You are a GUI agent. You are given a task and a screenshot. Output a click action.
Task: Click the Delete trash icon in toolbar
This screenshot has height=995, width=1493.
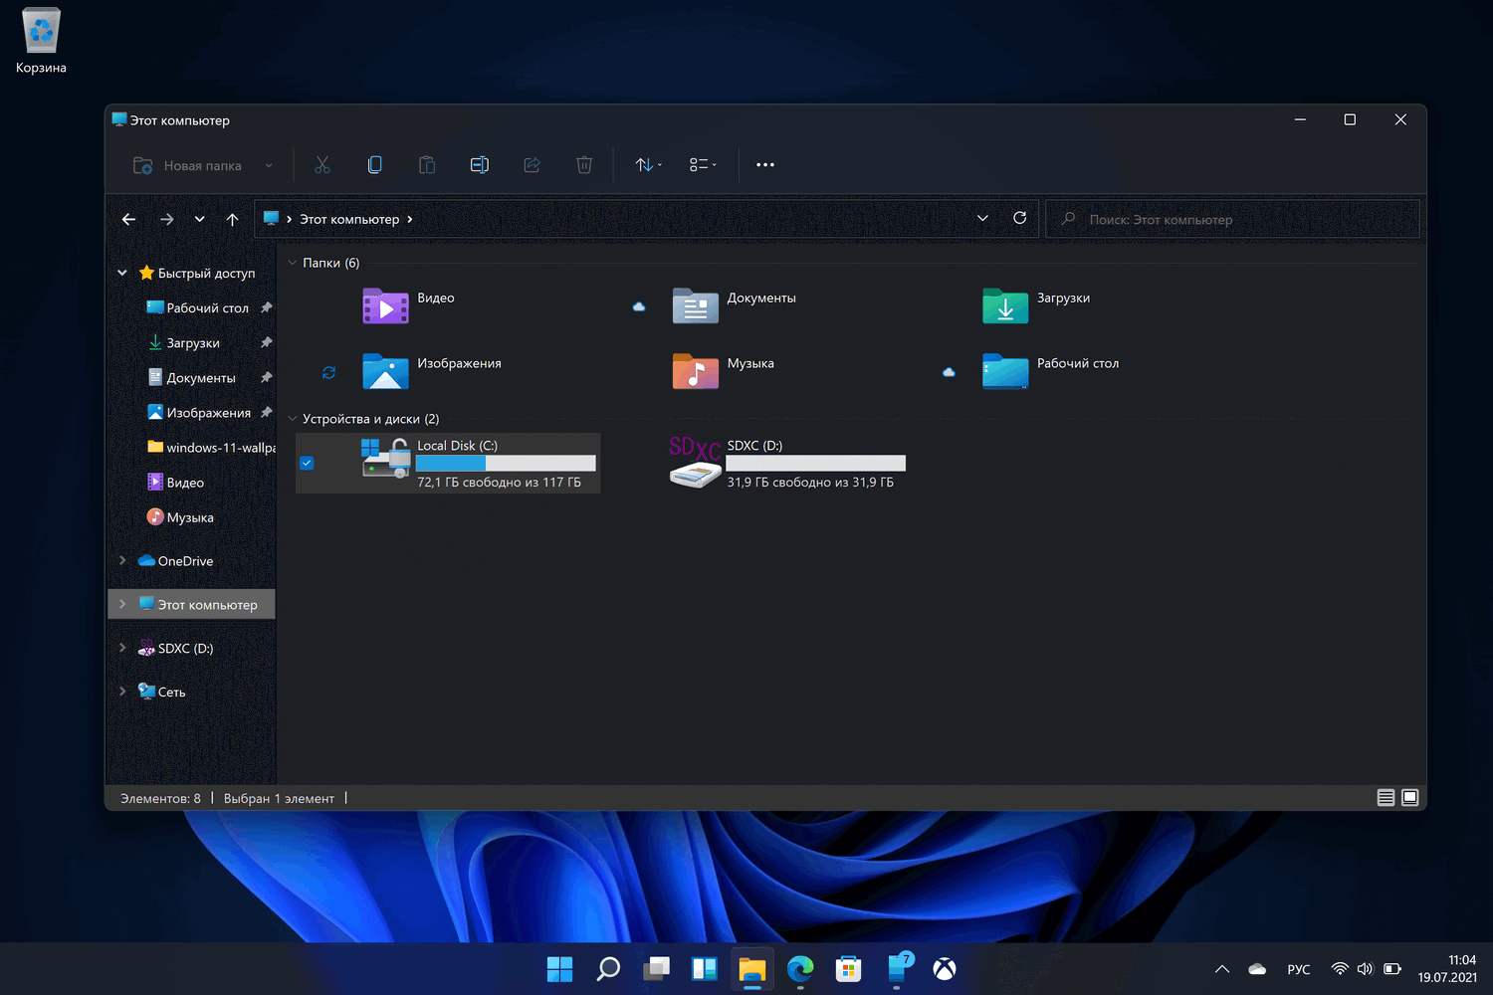point(584,165)
